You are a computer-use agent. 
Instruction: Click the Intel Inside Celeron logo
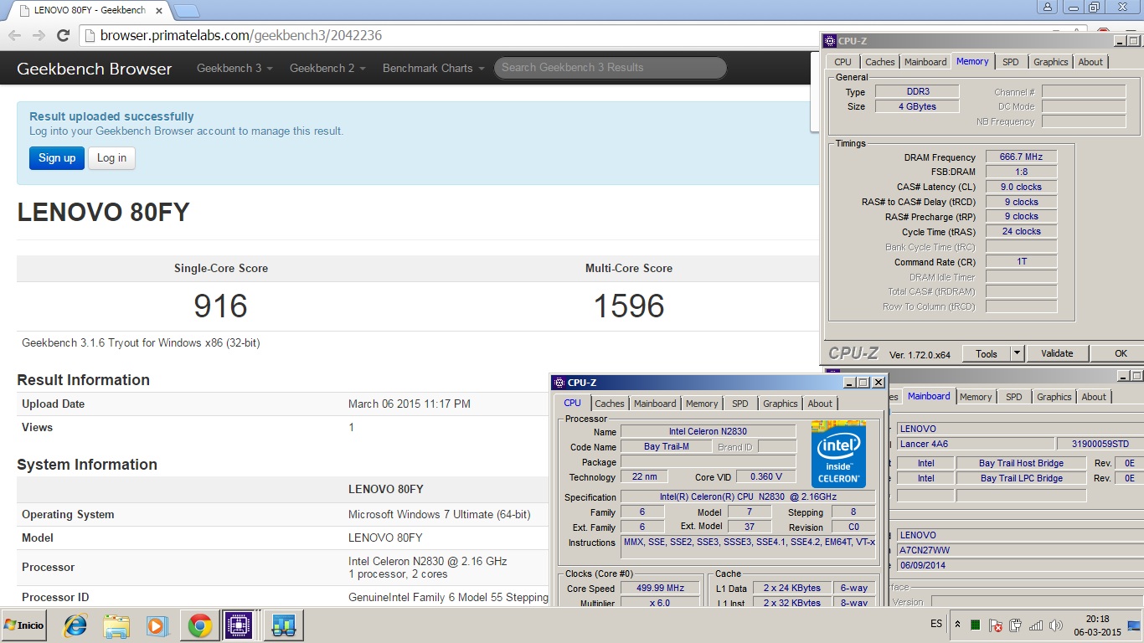coord(838,455)
